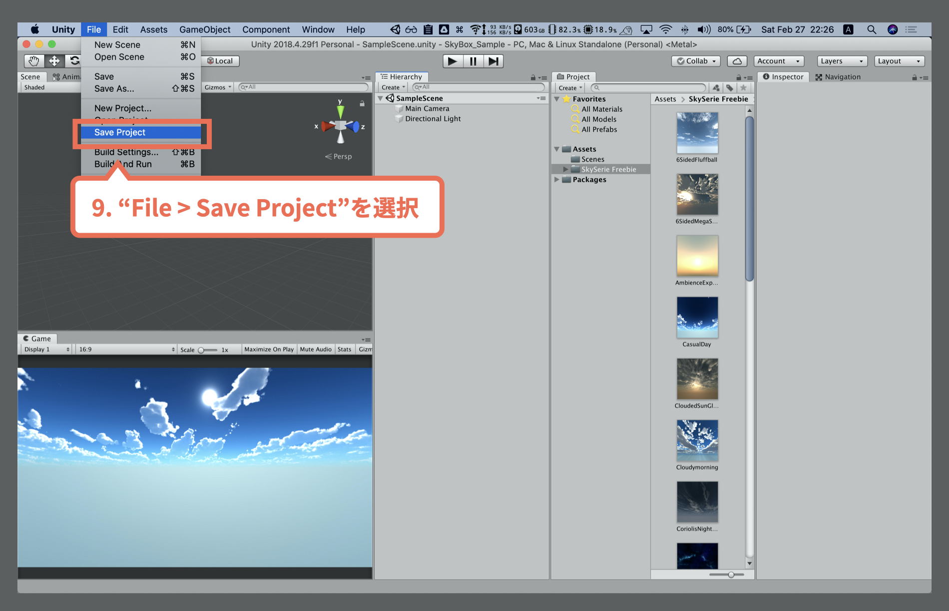
Task: Select the Hand tool in toolbar
Action: point(34,61)
